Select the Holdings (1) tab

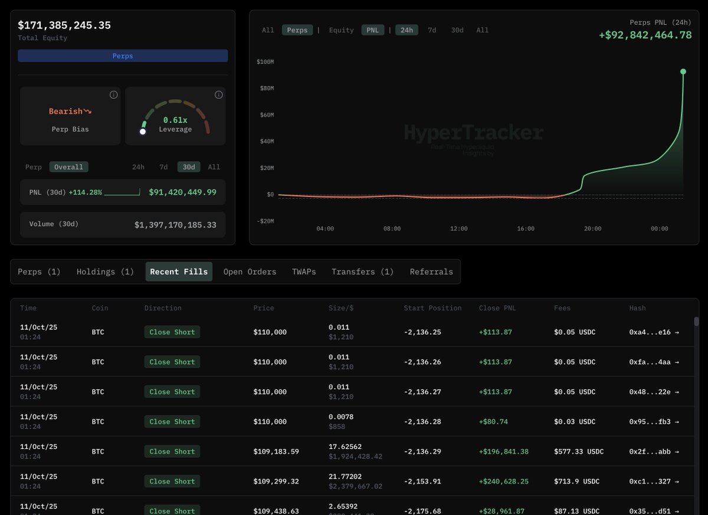(x=104, y=271)
